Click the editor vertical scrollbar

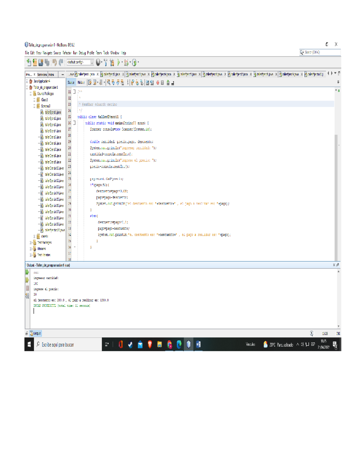336,197
